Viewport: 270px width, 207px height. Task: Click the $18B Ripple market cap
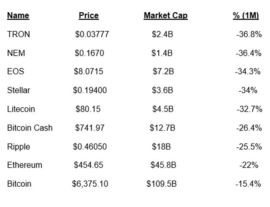tap(161, 147)
